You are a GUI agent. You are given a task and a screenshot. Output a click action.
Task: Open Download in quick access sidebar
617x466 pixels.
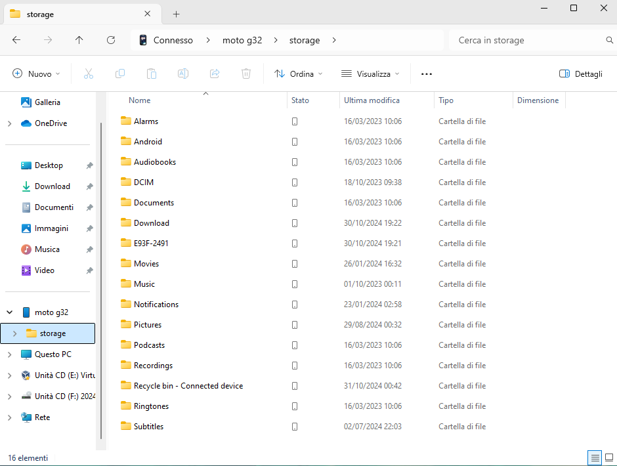pyautogui.click(x=53, y=186)
